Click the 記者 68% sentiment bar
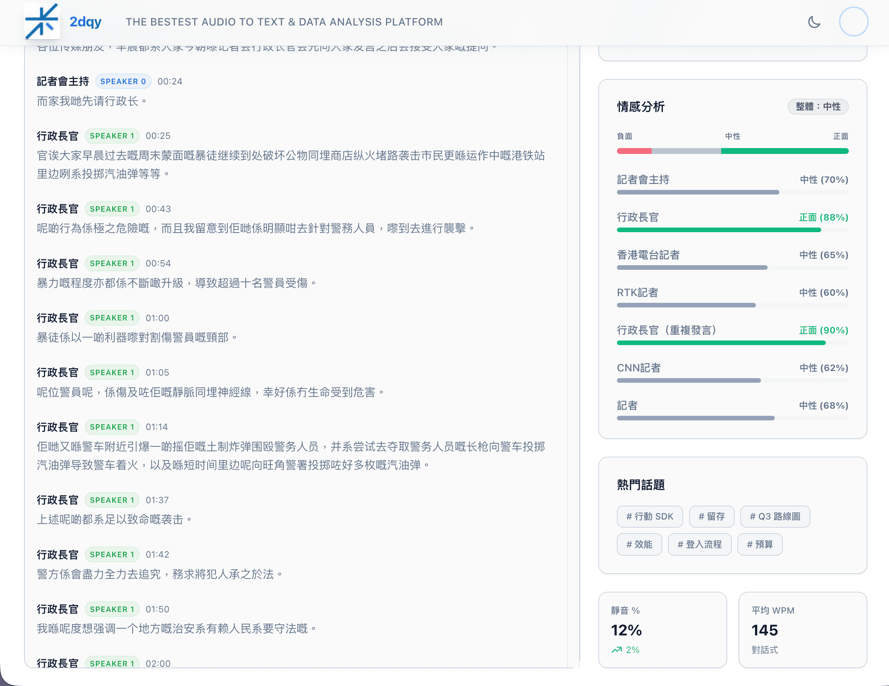Viewport: 889px width, 686px height. (732, 418)
